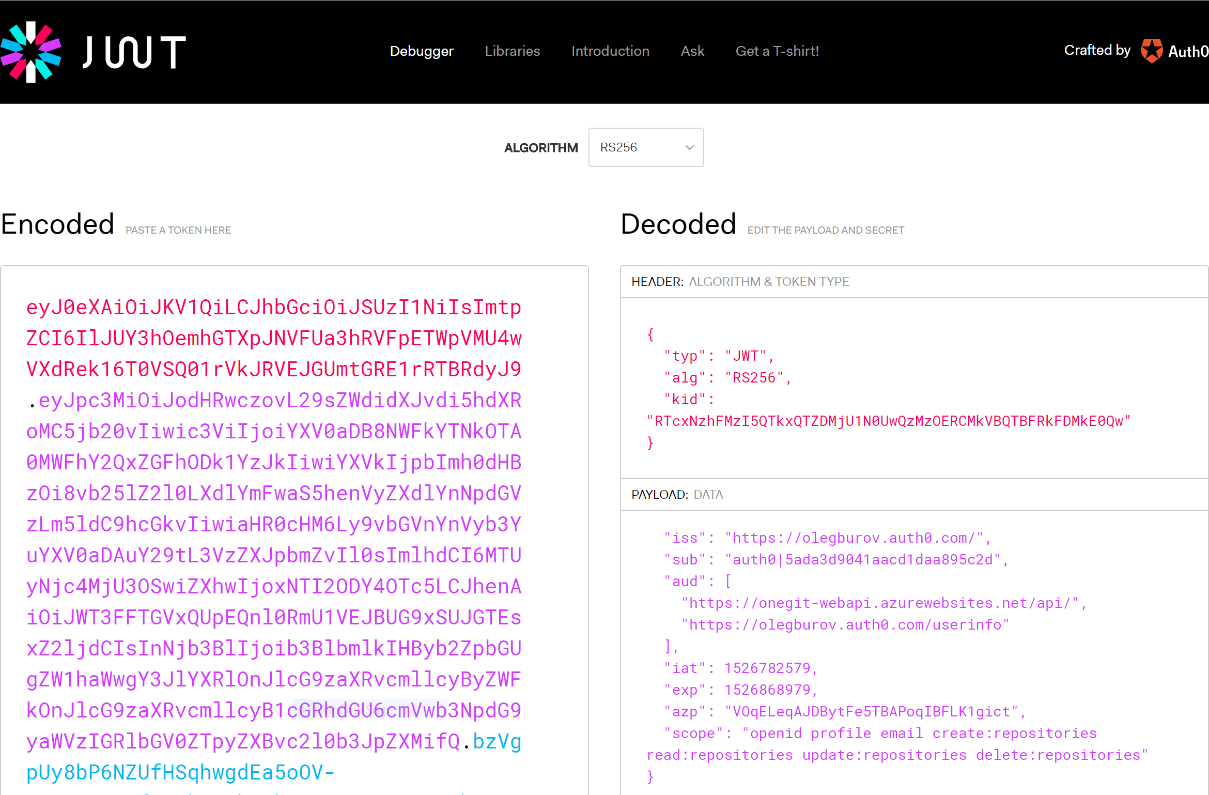Screen dimensions: 1209x795
Task: Click the HEADER: Algorithm & Token Type label
Action: click(x=740, y=282)
